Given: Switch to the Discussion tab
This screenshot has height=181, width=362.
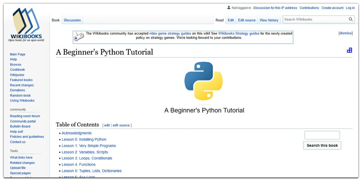Looking at the screenshot, I should (72, 20).
